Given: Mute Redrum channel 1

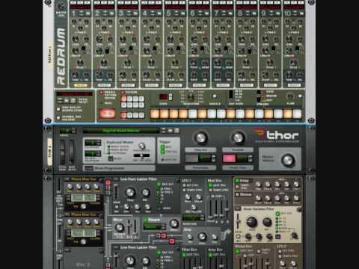Looking at the screenshot, I should tap(74, 3).
